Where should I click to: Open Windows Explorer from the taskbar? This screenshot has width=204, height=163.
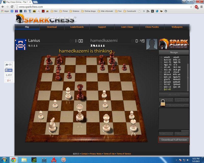[24, 160]
